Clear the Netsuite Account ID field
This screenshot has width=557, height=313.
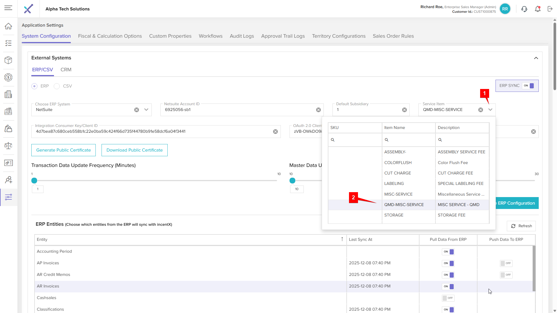(x=318, y=110)
